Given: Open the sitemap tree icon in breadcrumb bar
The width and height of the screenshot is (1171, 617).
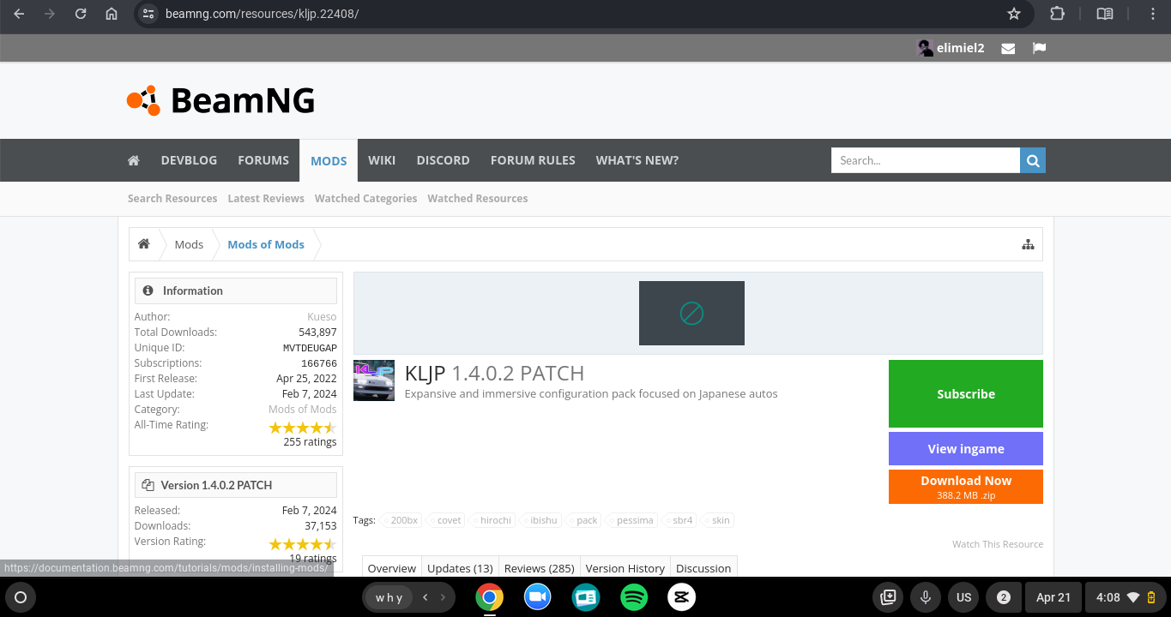Looking at the screenshot, I should click(1028, 244).
